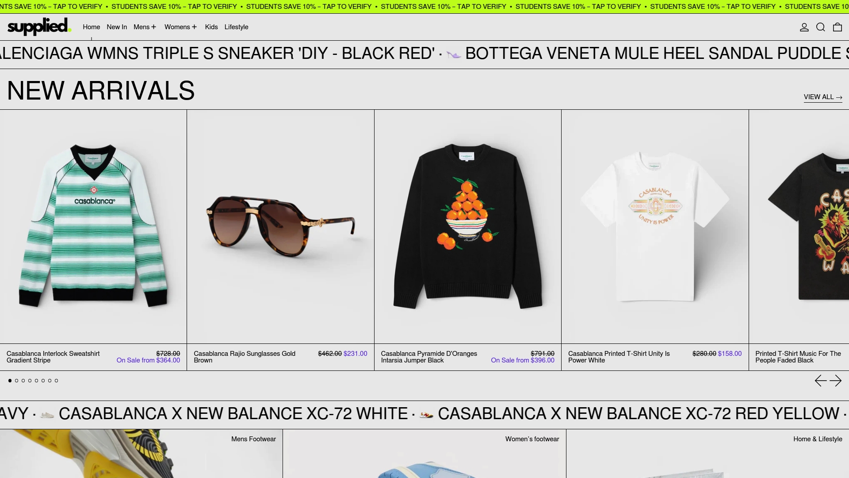Click the purple heel icon in marquee
Image resolution: width=849 pixels, height=478 pixels.
454,55
